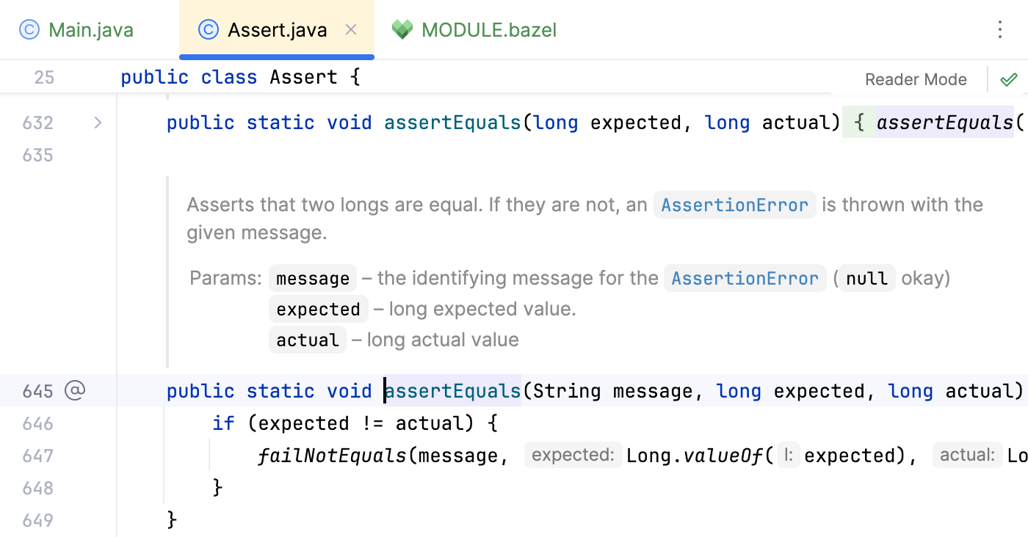Click the green inspections checkmark widget
This screenshot has width=1028, height=537.
[1009, 79]
